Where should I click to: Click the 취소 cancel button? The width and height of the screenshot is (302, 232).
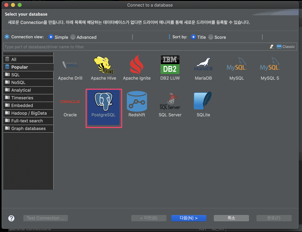(231, 218)
